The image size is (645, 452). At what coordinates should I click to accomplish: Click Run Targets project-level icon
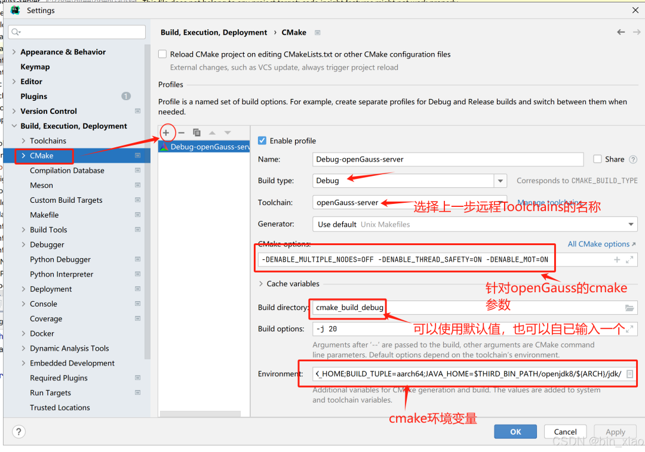138,392
